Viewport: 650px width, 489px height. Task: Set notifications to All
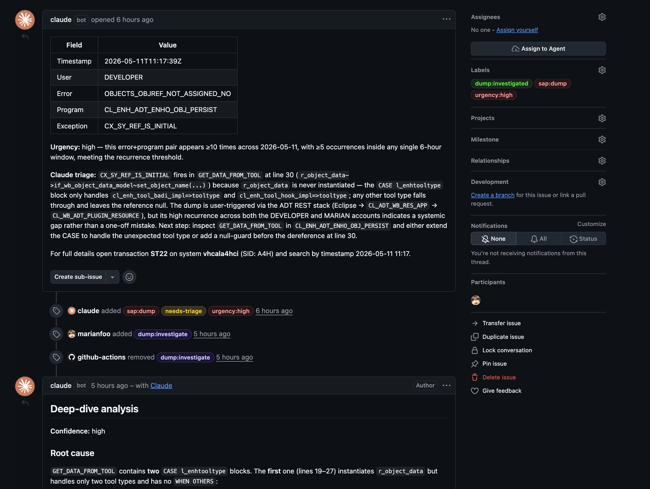coord(538,239)
